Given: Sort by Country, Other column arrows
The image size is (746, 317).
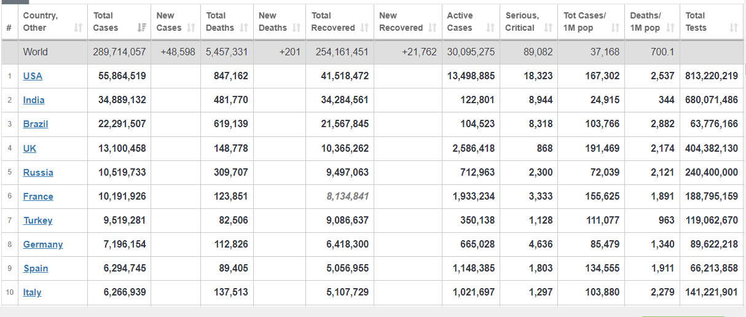Looking at the screenshot, I should [78, 28].
